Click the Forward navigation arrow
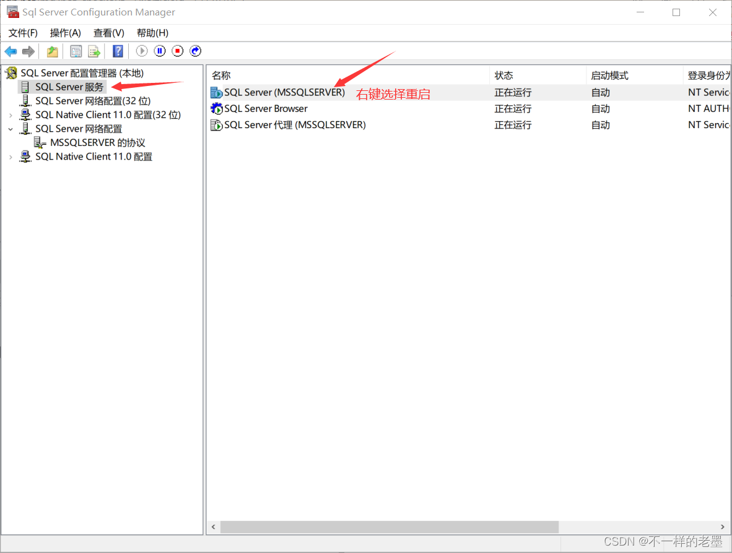The image size is (732, 553). point(28,51)
